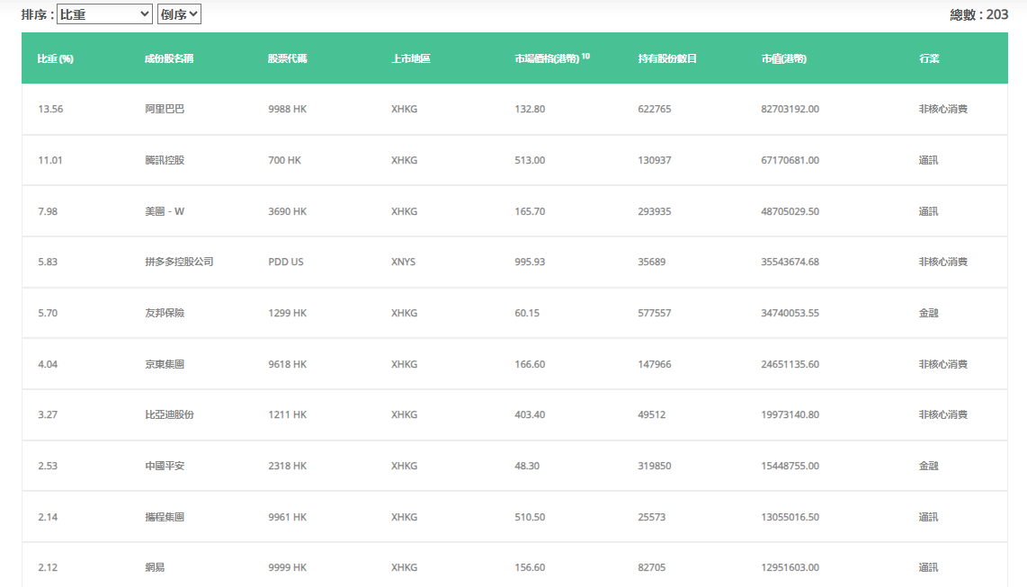Click the 4.04 weighting value
Viewport: 1027px width, 587px height.
[48, 364]
